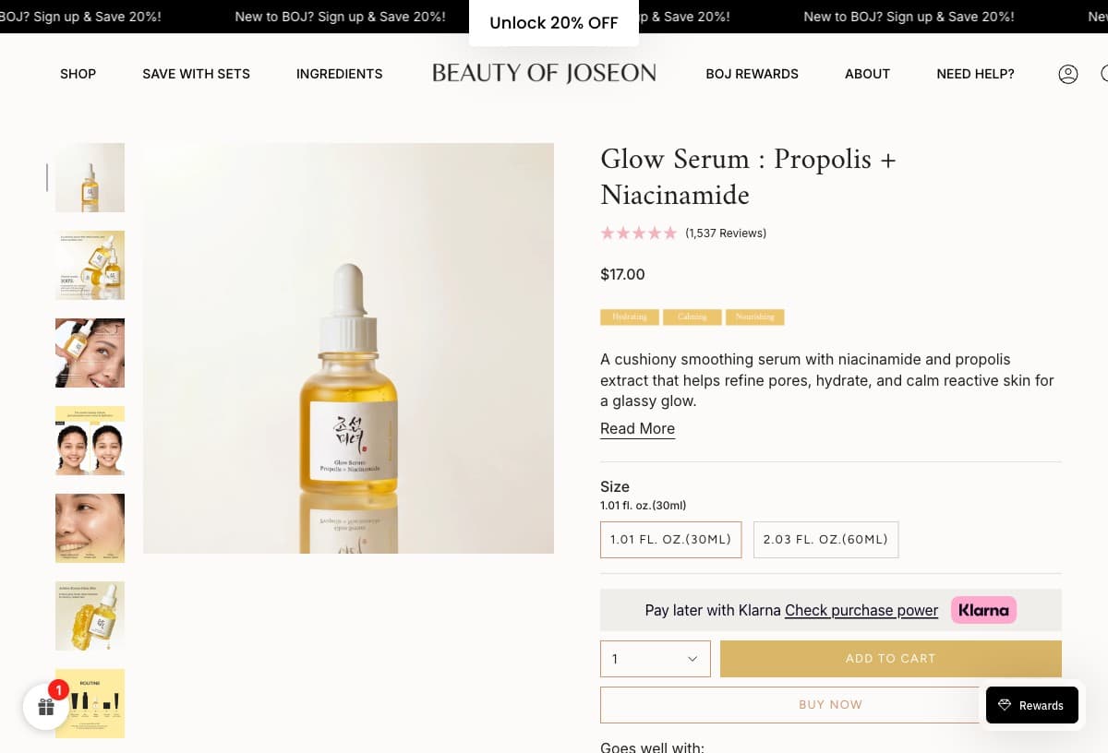This screenshot has width=1108, height=753.
Task: Open the Save With Sets menu
Action: click(196, 74)
